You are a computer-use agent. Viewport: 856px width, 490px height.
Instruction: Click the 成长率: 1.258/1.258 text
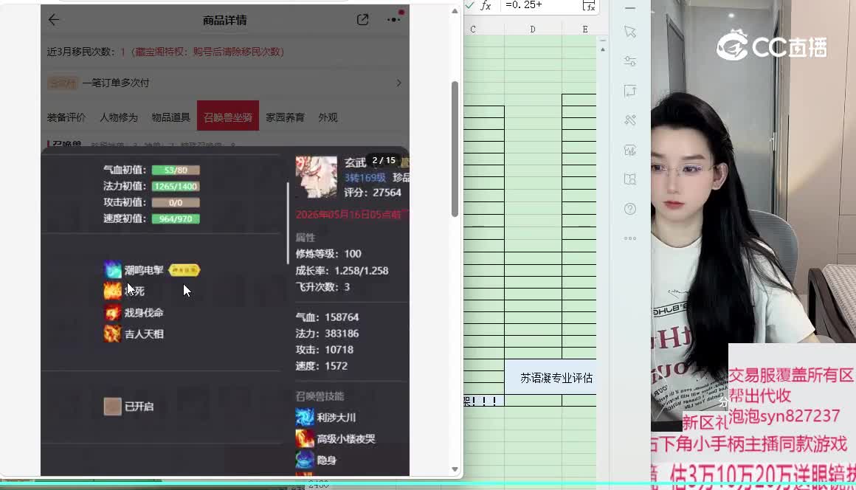[342, 271]
